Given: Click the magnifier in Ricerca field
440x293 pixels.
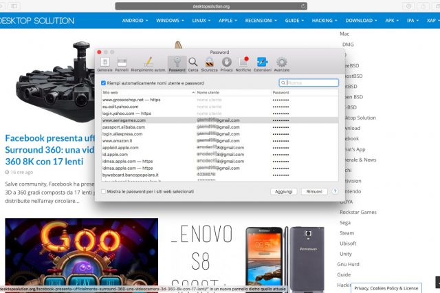Looking at the screenshot, I should [x=283, y=83].
